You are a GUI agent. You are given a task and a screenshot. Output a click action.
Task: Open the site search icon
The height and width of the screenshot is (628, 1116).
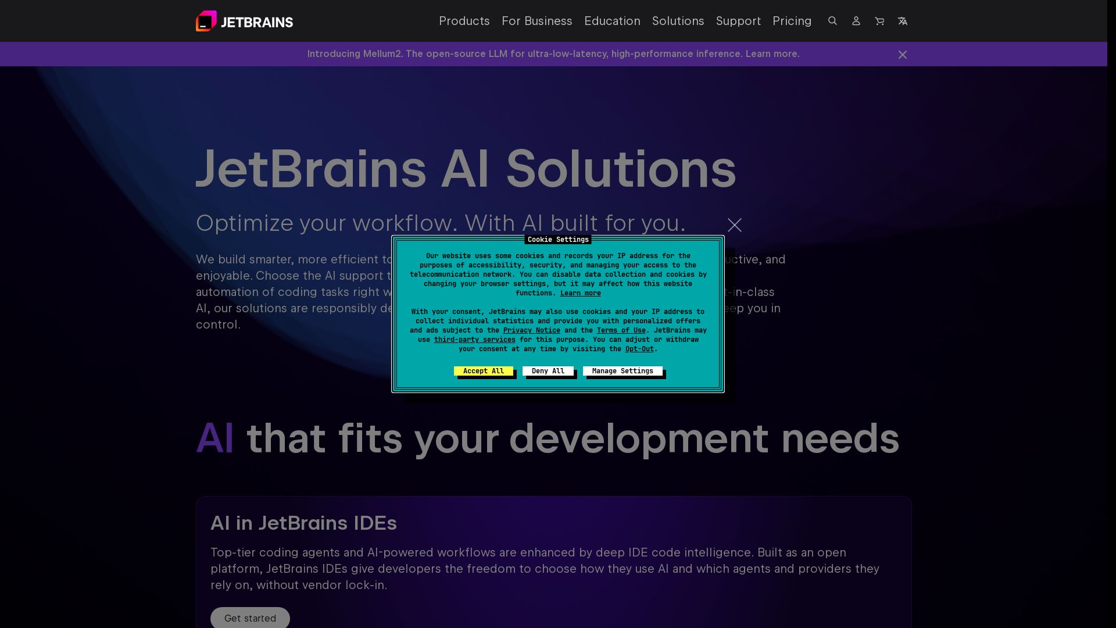(x=832, y=21)
